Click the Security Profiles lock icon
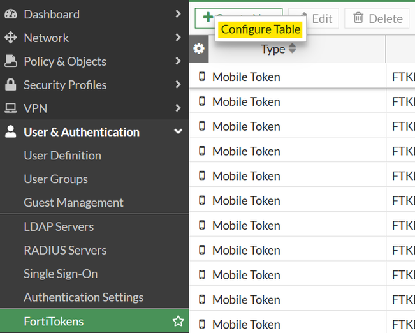 coord(10,85)
